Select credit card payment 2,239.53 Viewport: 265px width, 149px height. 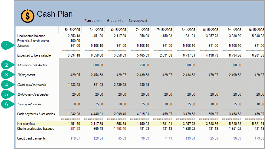click(120, 85)
